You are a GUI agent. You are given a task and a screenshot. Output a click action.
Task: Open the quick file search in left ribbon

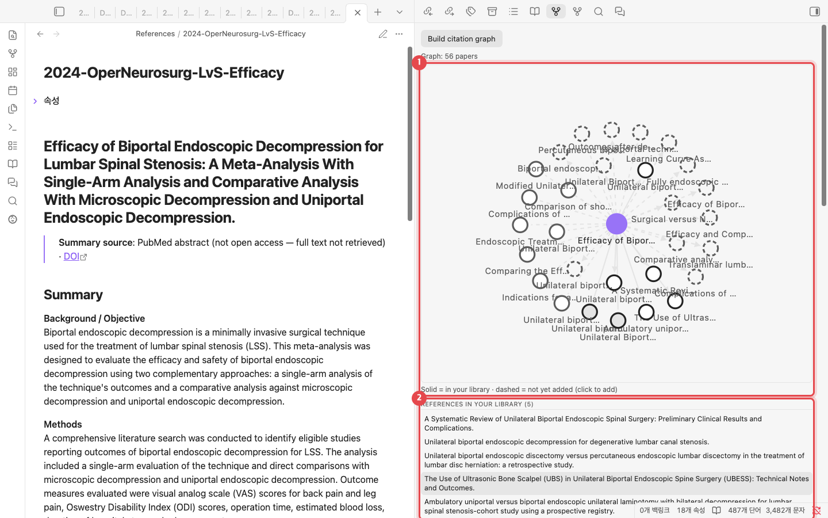coord(13,35)
